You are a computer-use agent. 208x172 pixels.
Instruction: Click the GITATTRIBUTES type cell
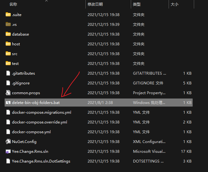pos(149,73)
